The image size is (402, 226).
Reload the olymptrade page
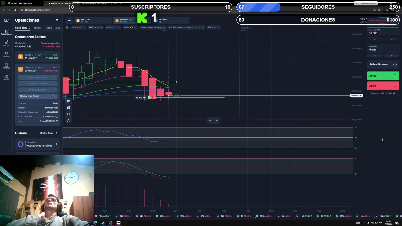click(15, 10)
